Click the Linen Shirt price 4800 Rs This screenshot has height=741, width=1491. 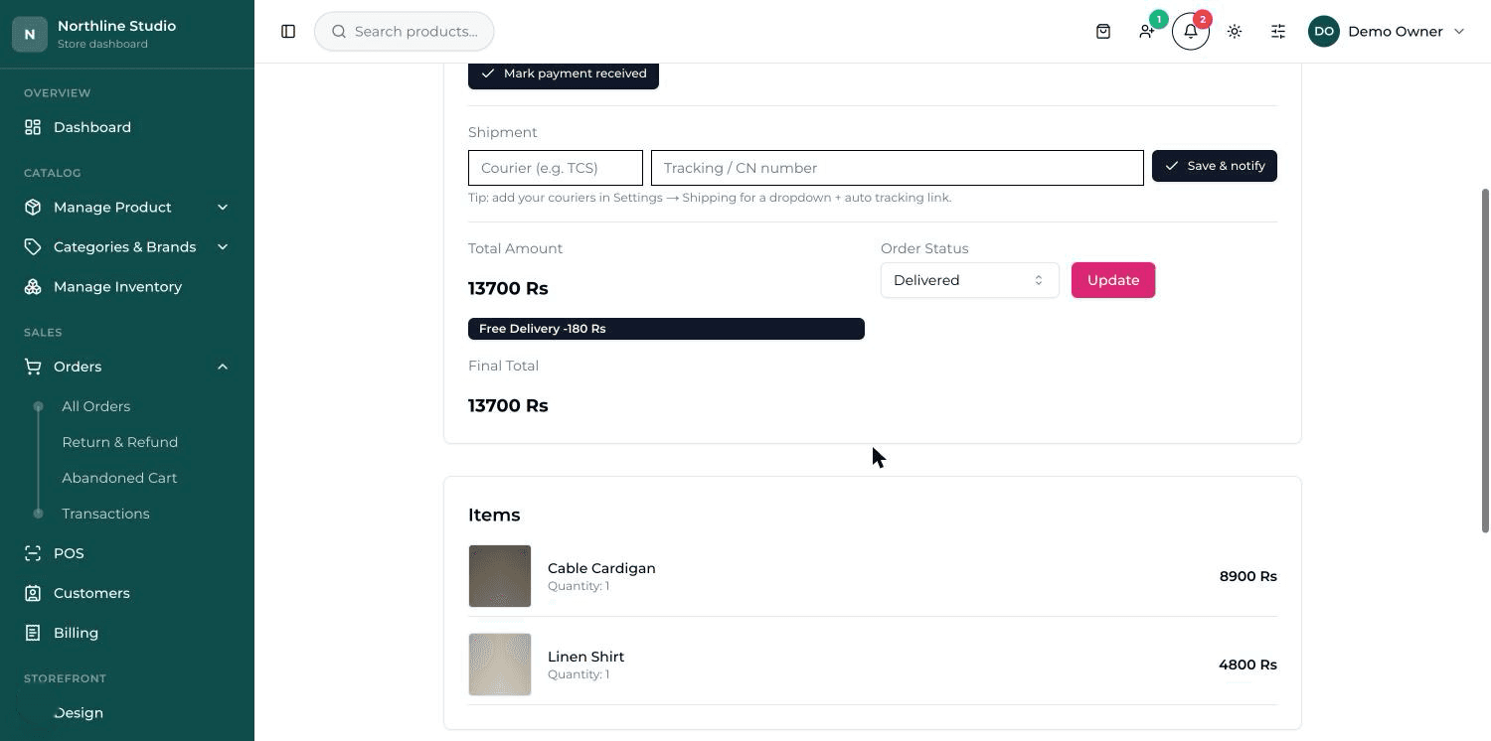[1248, 665]
